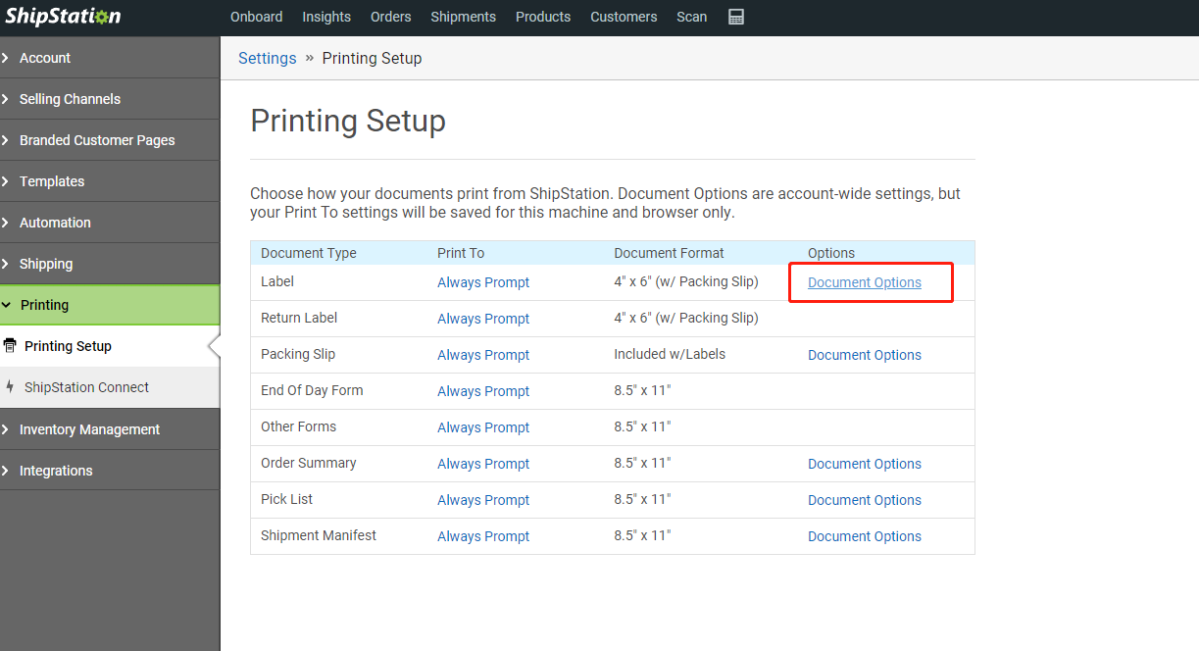The width and height of the screenshot is (1199, 651).
Task: Expand the Integrations section
Action: 56,471
